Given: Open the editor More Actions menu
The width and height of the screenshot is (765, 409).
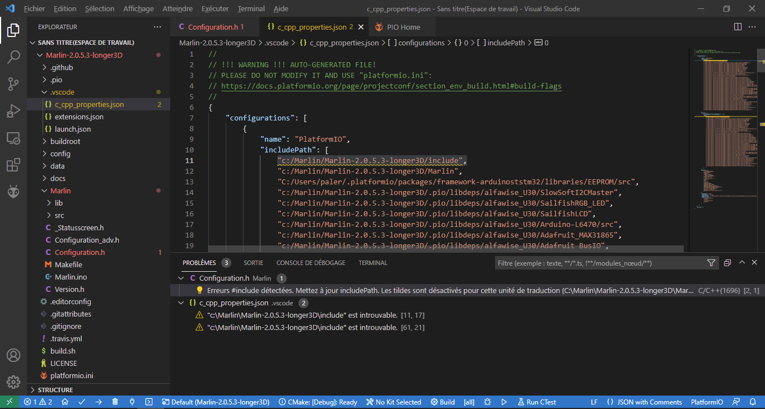Looking at the screenshot, I should tap(754, 27).
